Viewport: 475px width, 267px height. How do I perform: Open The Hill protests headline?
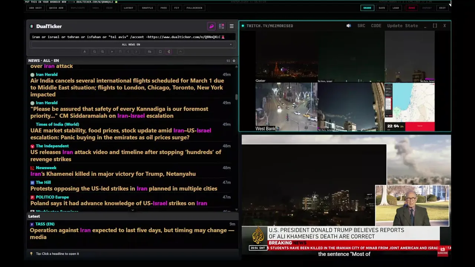[124, 188]
